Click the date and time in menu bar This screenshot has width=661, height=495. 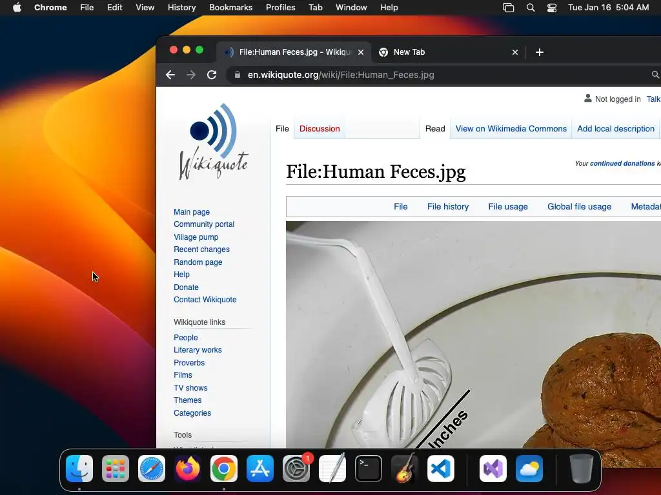pos(608,8)
